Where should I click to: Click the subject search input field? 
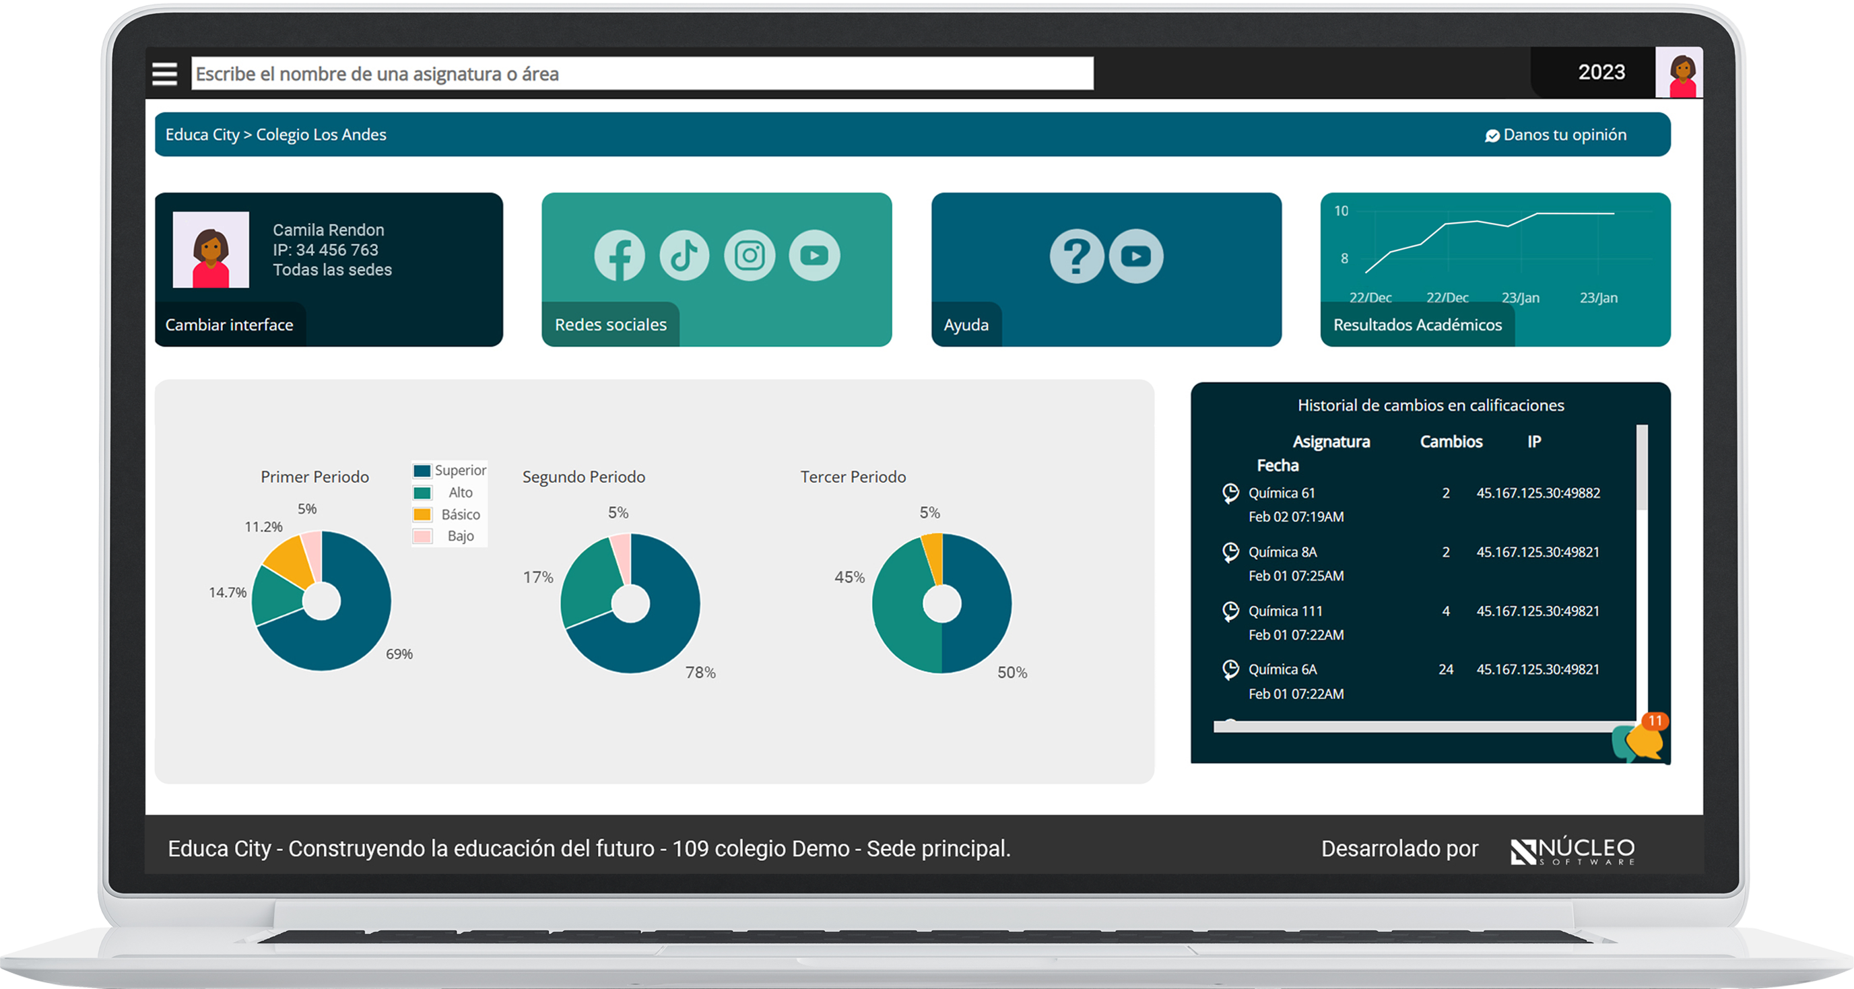(642, 73)
